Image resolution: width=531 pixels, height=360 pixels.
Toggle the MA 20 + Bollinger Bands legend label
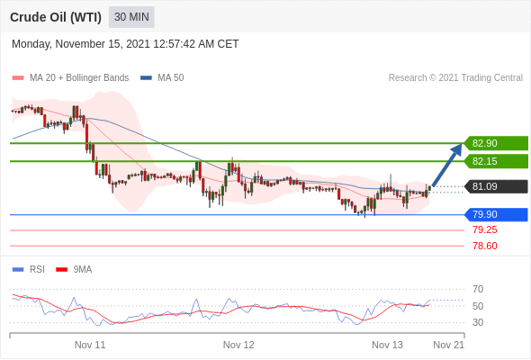[x=79, y=78]
